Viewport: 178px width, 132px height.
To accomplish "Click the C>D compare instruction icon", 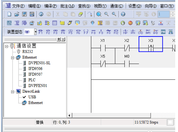I will pos(140,32).
